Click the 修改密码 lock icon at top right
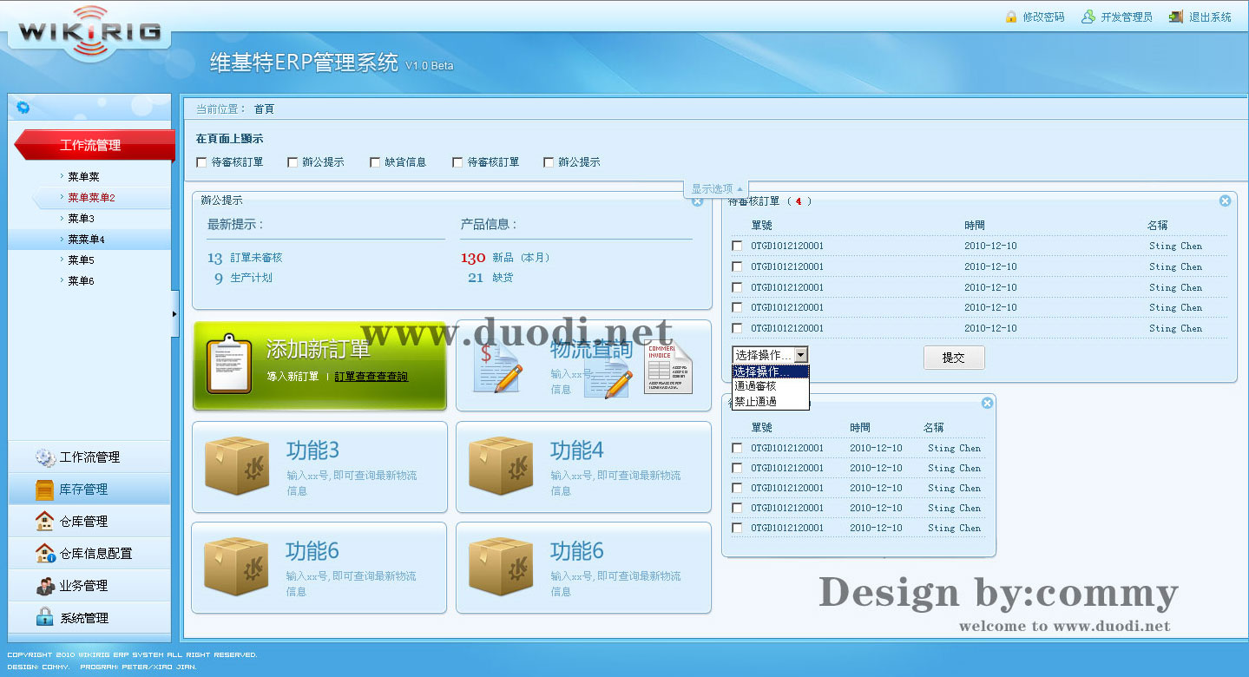Image resolution: width=1249 pixels, height=677 pixels. tap(1013, 16)
